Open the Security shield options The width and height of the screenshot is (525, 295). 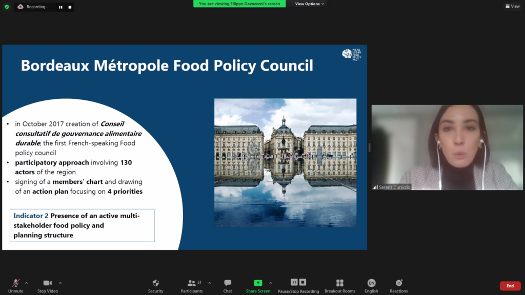(156, 285)
